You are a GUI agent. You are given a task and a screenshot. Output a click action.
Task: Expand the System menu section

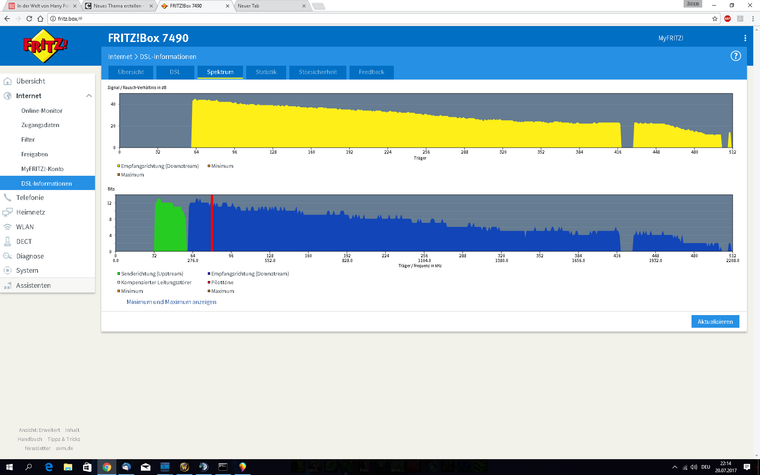27,270
